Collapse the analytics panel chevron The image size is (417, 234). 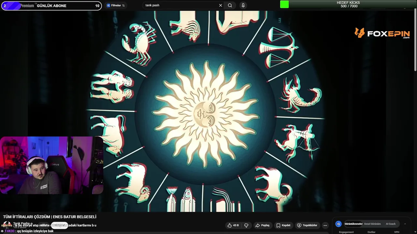click(405, 224)
